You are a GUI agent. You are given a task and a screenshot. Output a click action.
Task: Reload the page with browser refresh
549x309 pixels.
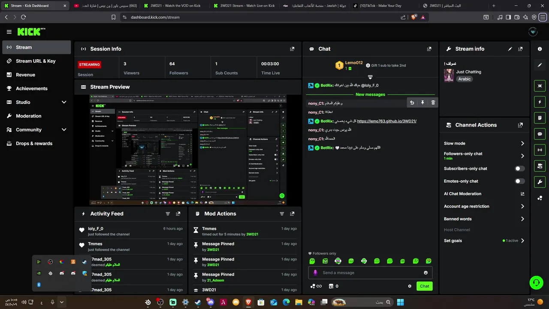[23, 17]
